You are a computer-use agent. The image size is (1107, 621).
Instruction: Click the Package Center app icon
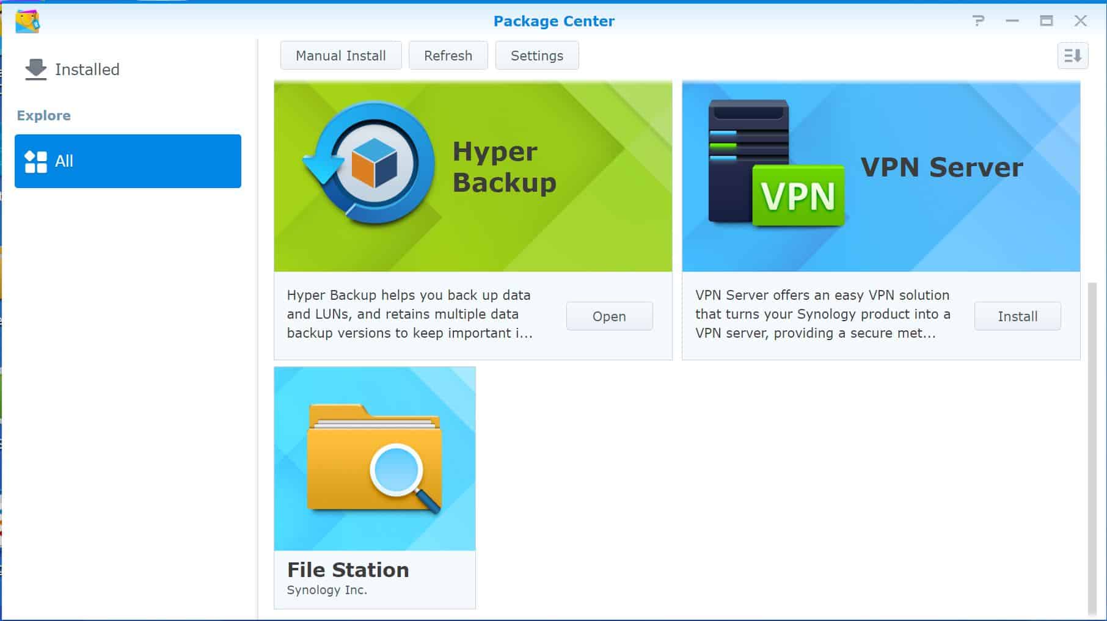27,21
